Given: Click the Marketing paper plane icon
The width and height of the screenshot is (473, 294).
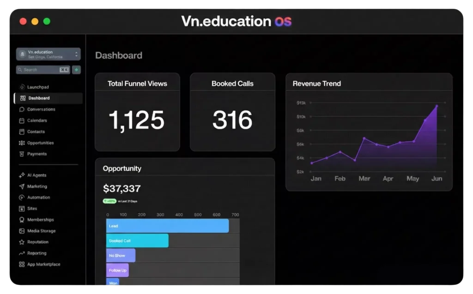Looking at the screenshot, I should (x=22, y=186).
